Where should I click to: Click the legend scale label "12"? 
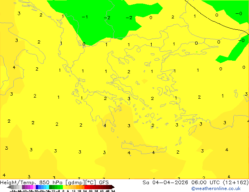[74, 191]
